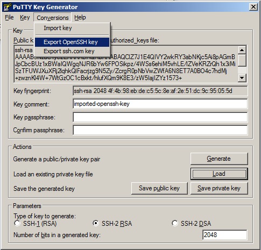Collapse the Conversions menu
This screenshot has height=250, width=261.
pos(52,18)
